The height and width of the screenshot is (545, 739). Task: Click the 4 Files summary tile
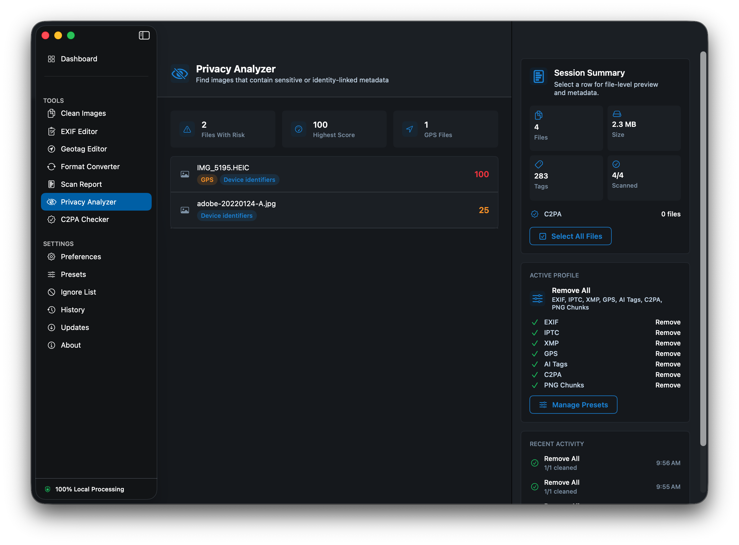(566, 128)
